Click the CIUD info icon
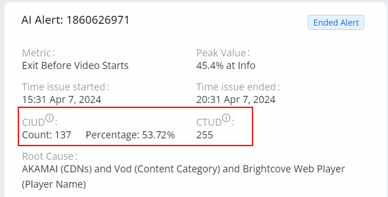388x197 pixels. 49,118
